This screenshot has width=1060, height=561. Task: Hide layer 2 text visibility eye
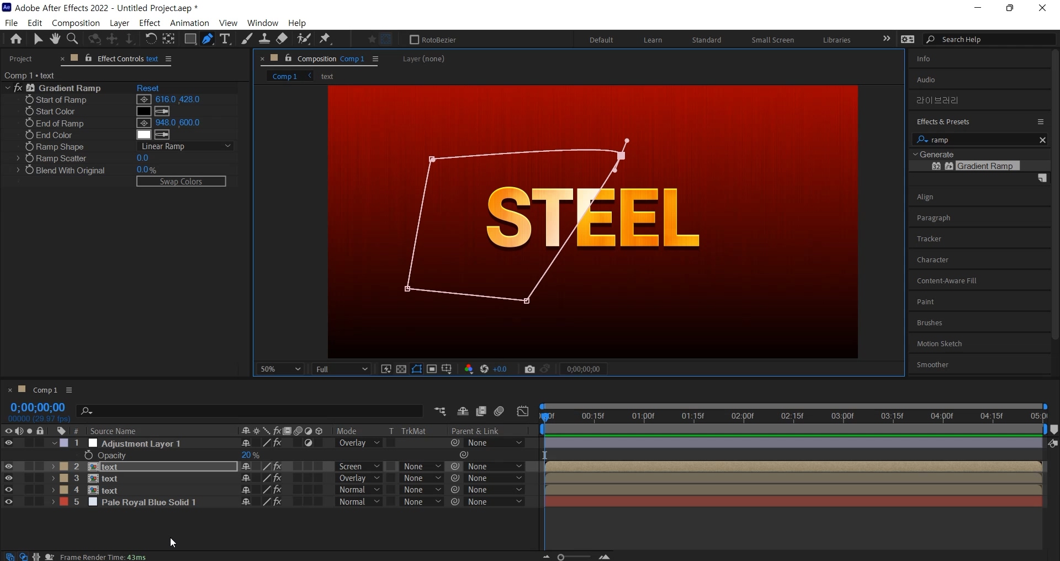[9, 467]
